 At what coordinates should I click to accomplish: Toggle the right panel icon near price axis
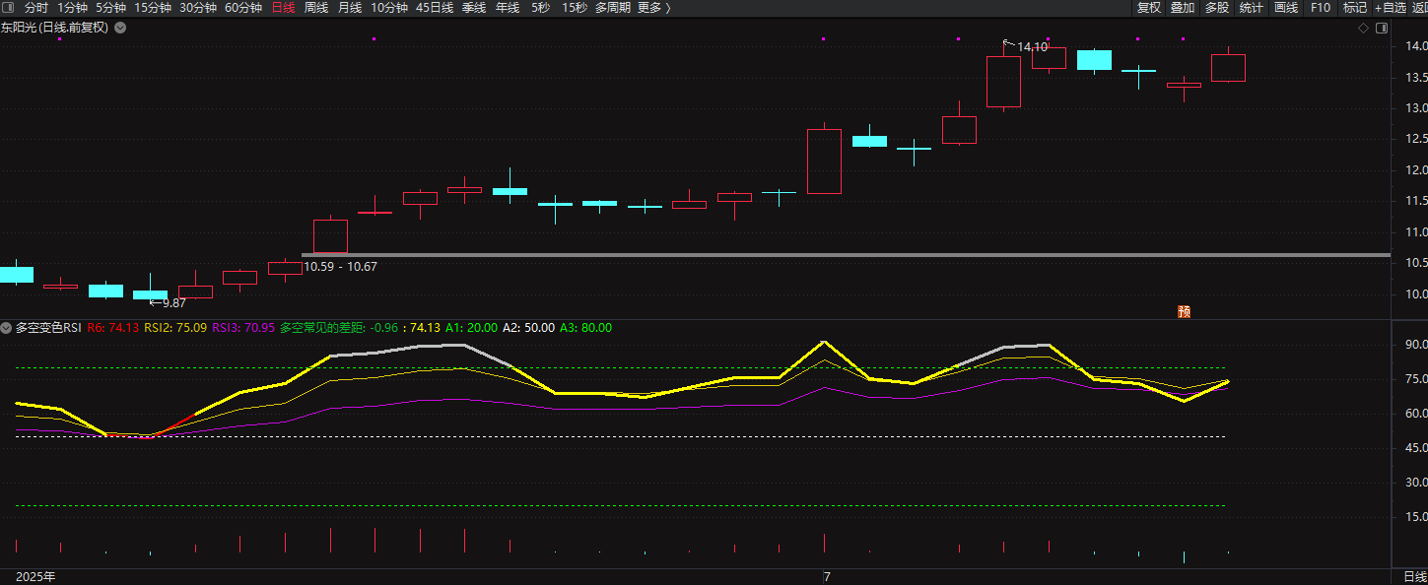(1381, 28)
